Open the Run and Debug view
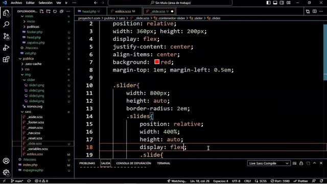 (x=6, y=48)
